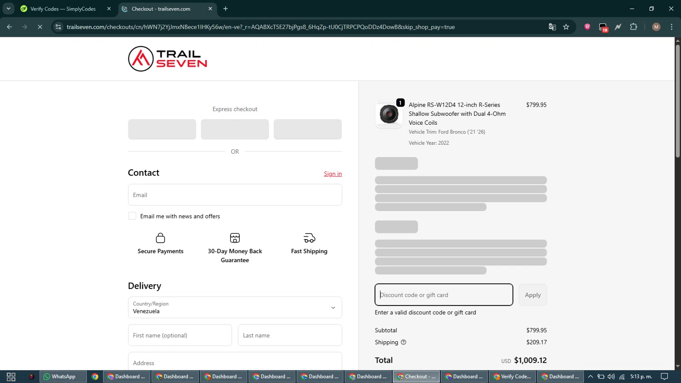Switch to the Verify Code taskbar window
Viewport: 681px width, 383px height.
(x=512, y=377)
